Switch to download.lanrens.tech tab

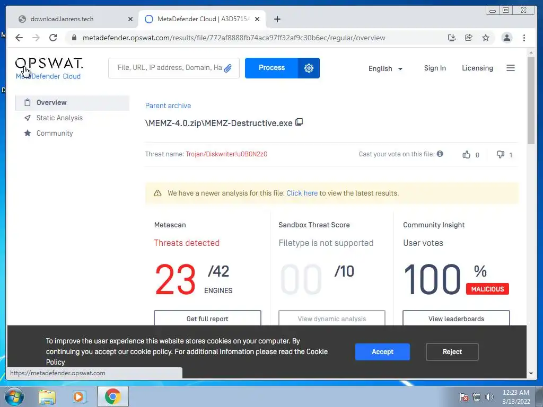pyautogui.click(x=72, y=19)
